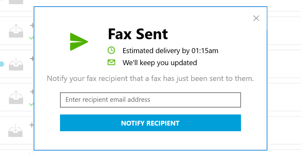Select the bottommost incoming fax tray icon
The image size is (301, 154).
[15, 130]
